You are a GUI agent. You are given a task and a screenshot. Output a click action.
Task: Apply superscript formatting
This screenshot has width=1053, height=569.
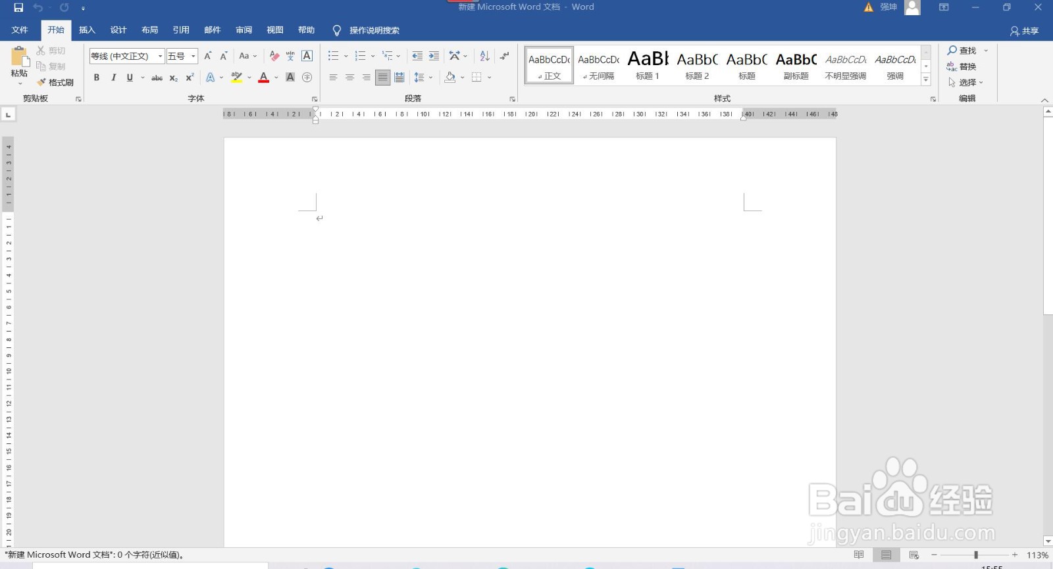coord(190,78)
